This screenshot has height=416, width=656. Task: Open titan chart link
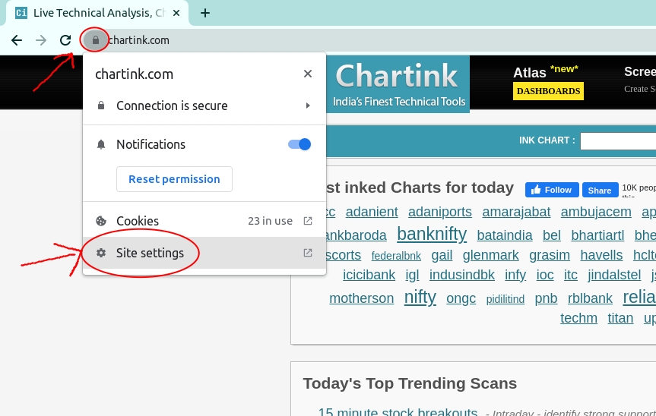click(x=620, y=318)
